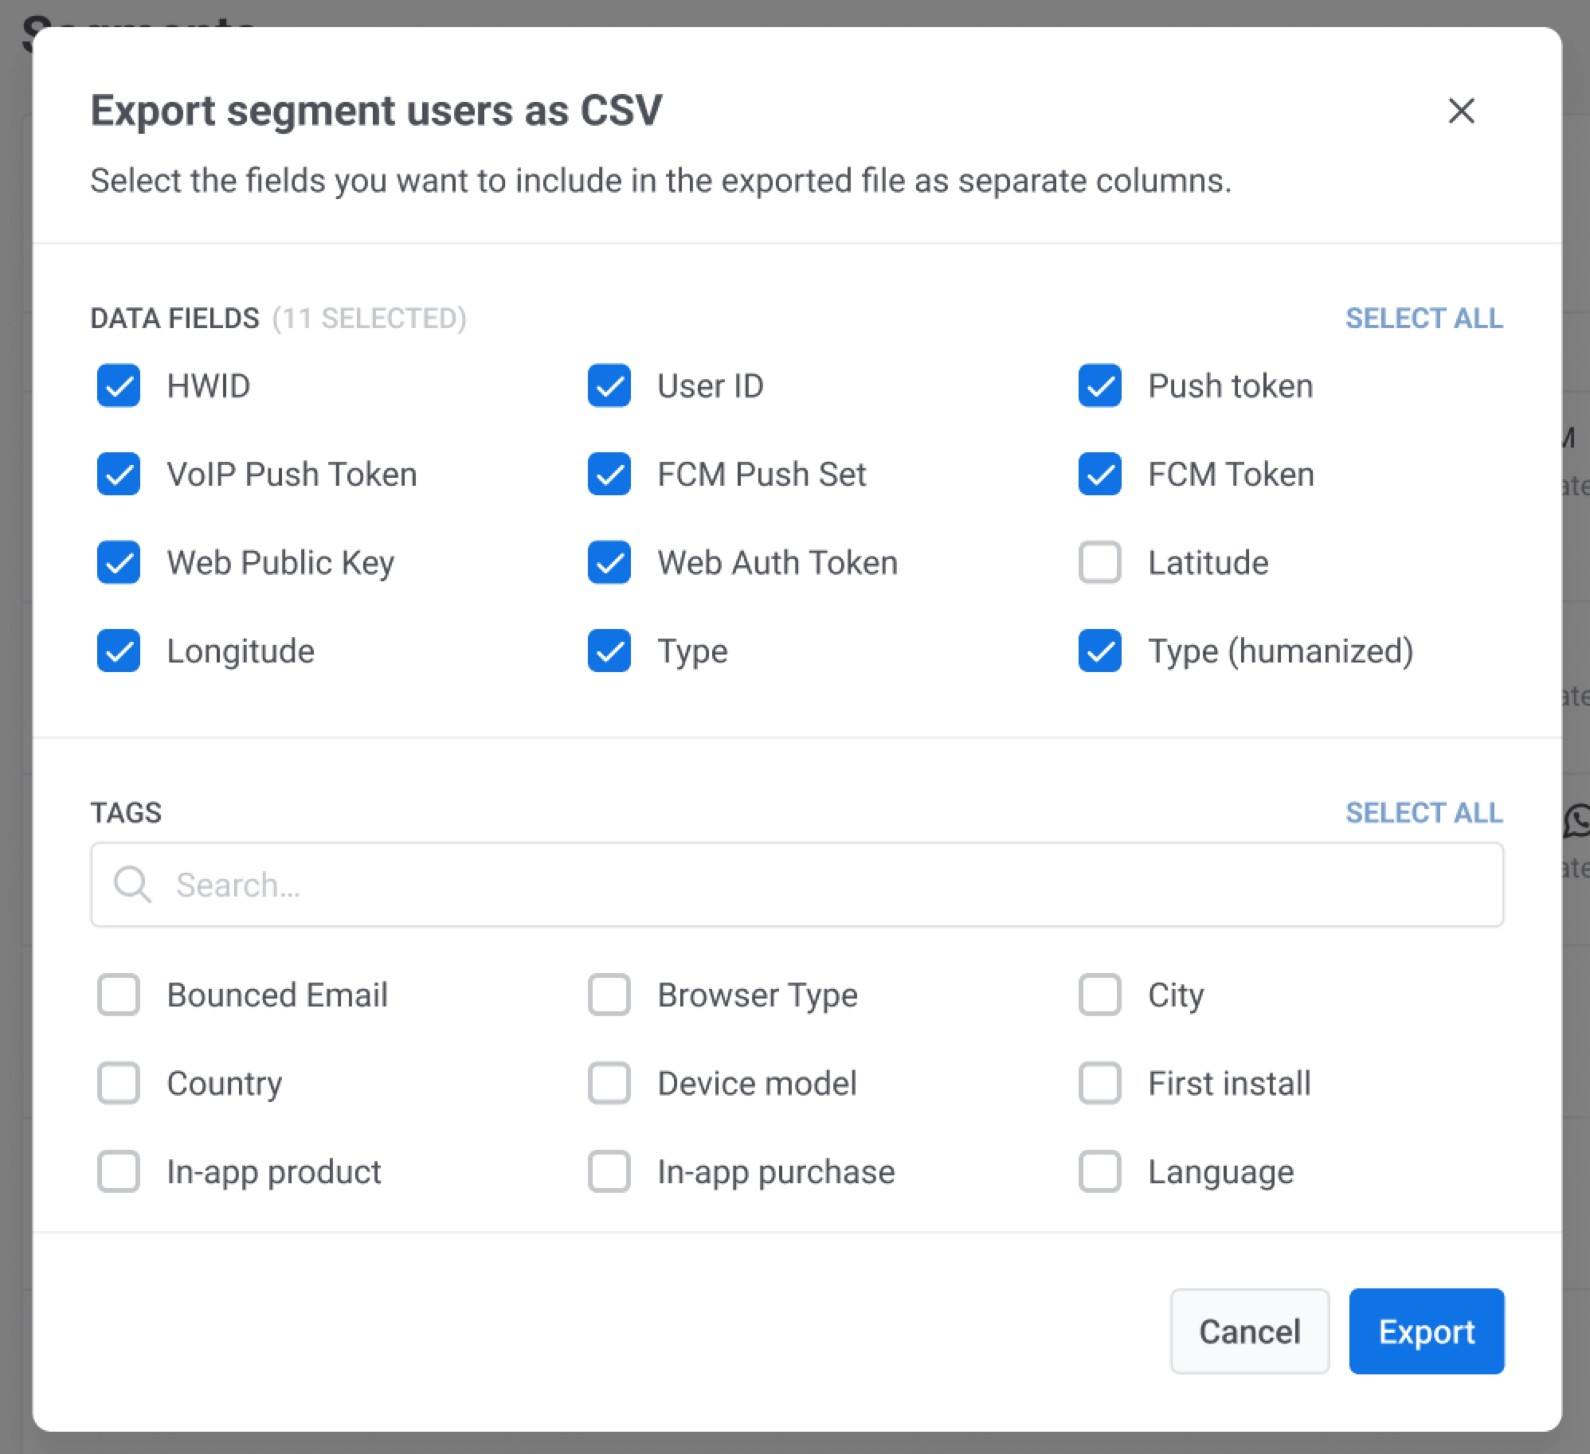
Task: Select all tags
Action: click(x=1424, y=812)
